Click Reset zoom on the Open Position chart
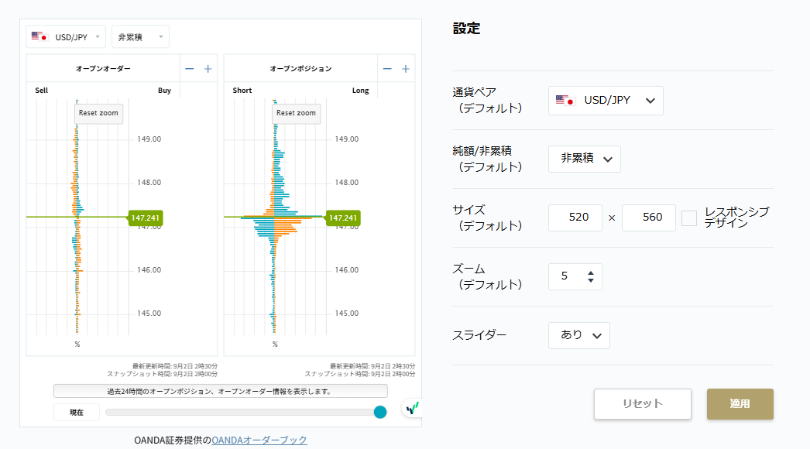The height and width of the screenshot is (449, 810). click(x=296, y=113)
